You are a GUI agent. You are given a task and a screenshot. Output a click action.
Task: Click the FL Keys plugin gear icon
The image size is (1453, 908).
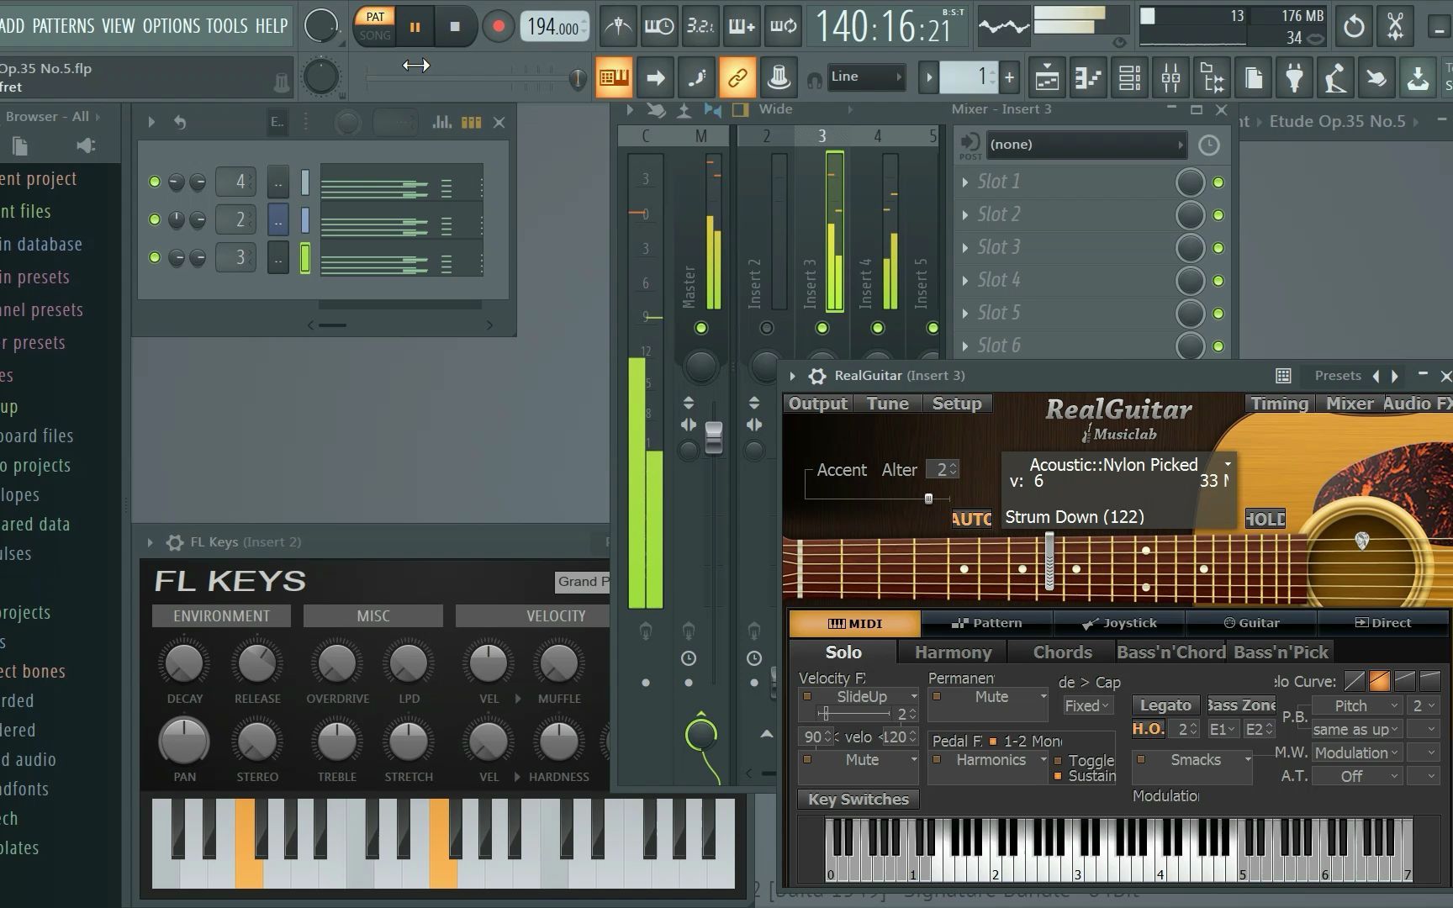(175, 542)
